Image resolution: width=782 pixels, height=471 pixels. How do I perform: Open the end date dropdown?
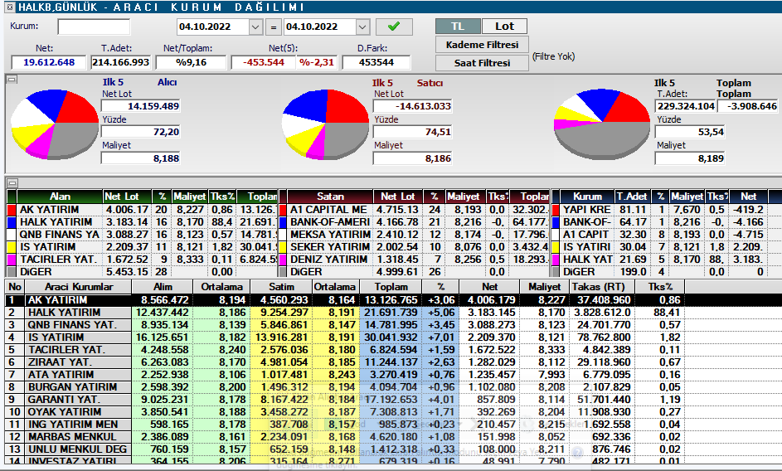click(362, 27)
